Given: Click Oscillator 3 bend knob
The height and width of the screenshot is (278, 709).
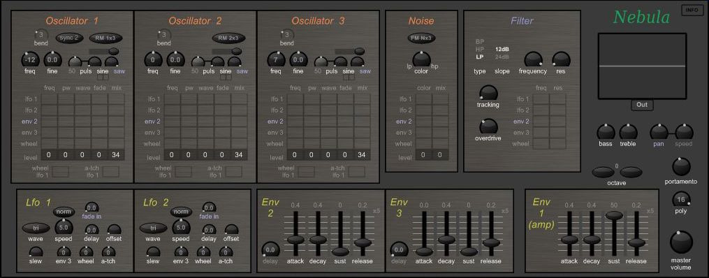Looking at the screenshot, I should 286,35.
